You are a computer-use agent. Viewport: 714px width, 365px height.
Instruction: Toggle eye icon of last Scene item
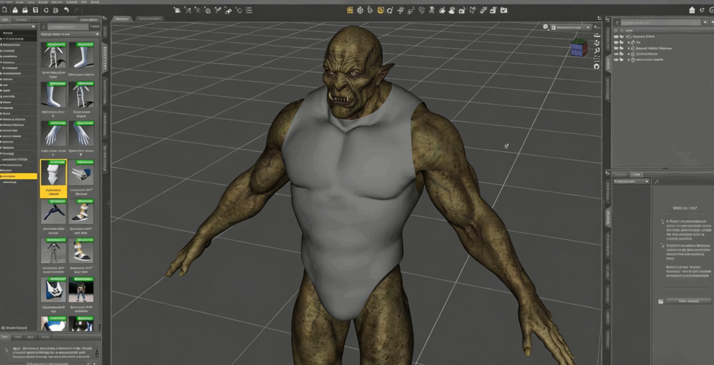616,60
